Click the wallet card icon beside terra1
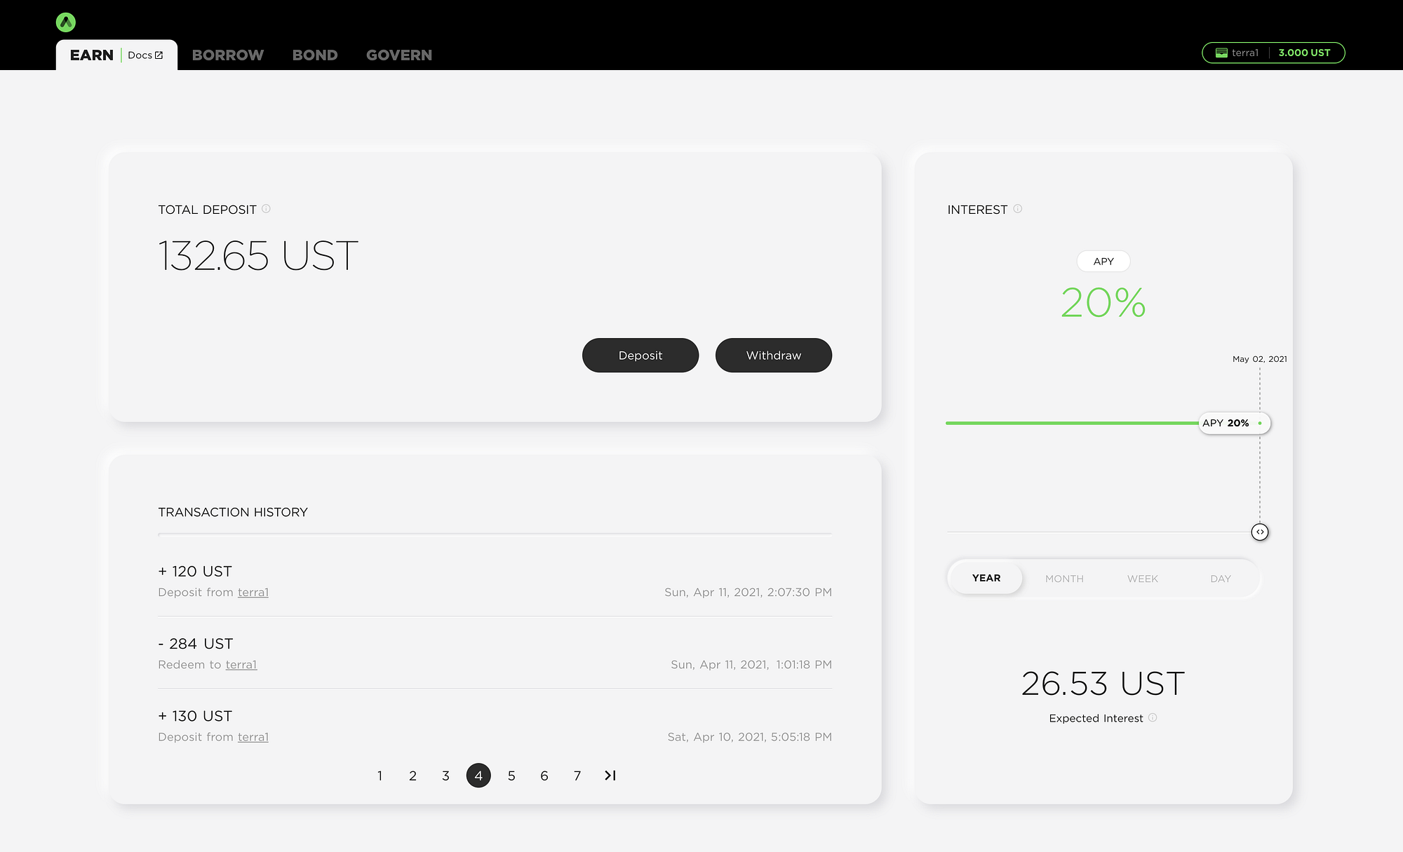This screenshot has width=1403, height=852. 1221,53
